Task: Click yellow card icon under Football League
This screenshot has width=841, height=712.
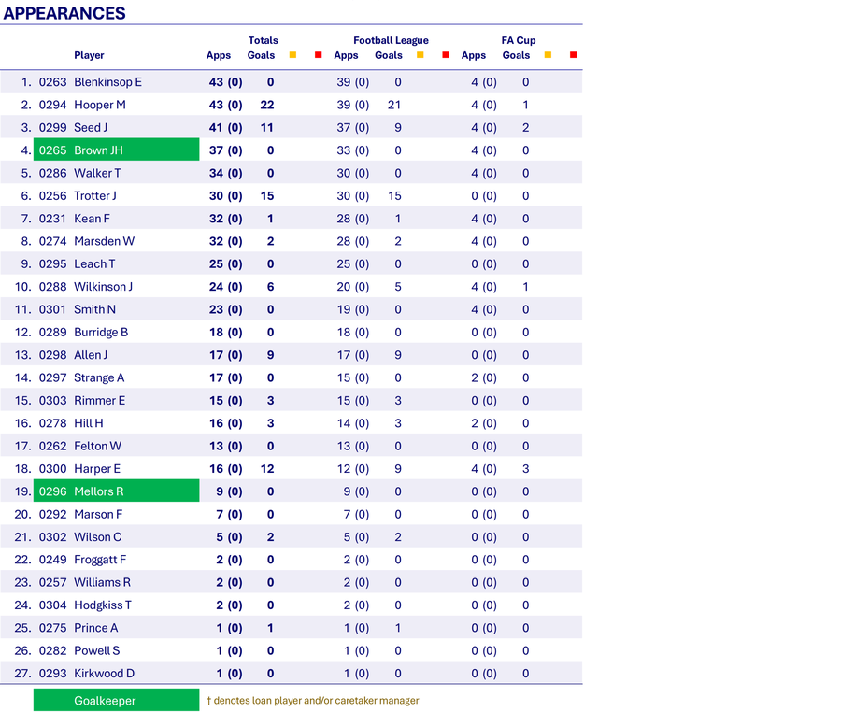Action: (x=420, y=55)
